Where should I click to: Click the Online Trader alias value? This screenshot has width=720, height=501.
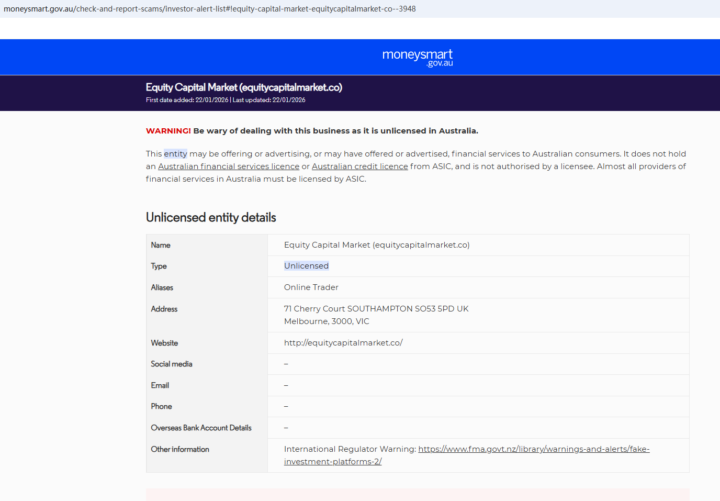pyautogui.click(x=311, y=287)
